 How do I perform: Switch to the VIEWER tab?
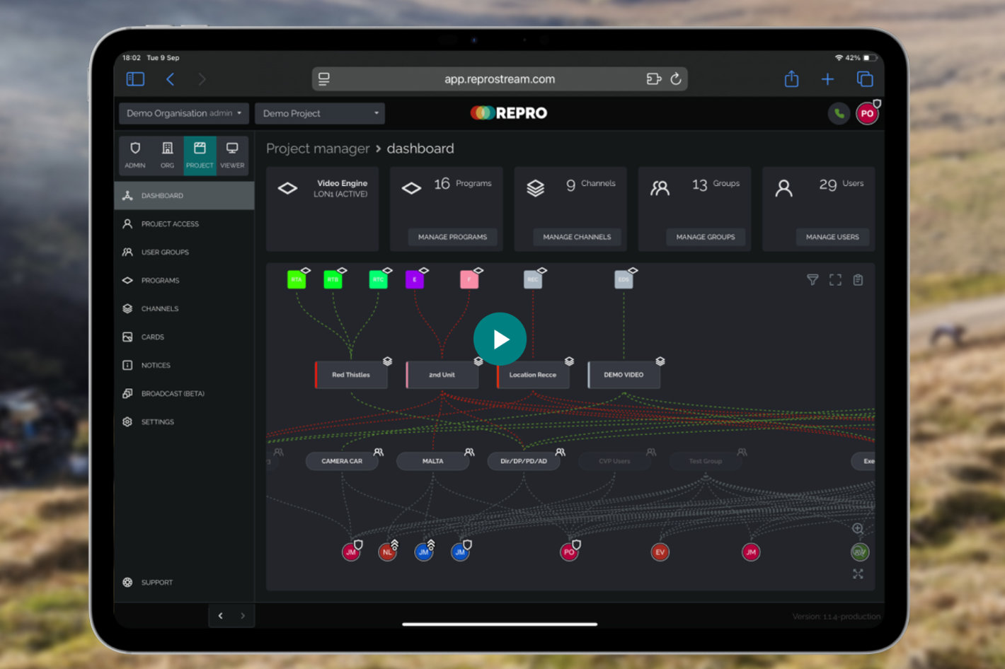click(x=232, y=155)
